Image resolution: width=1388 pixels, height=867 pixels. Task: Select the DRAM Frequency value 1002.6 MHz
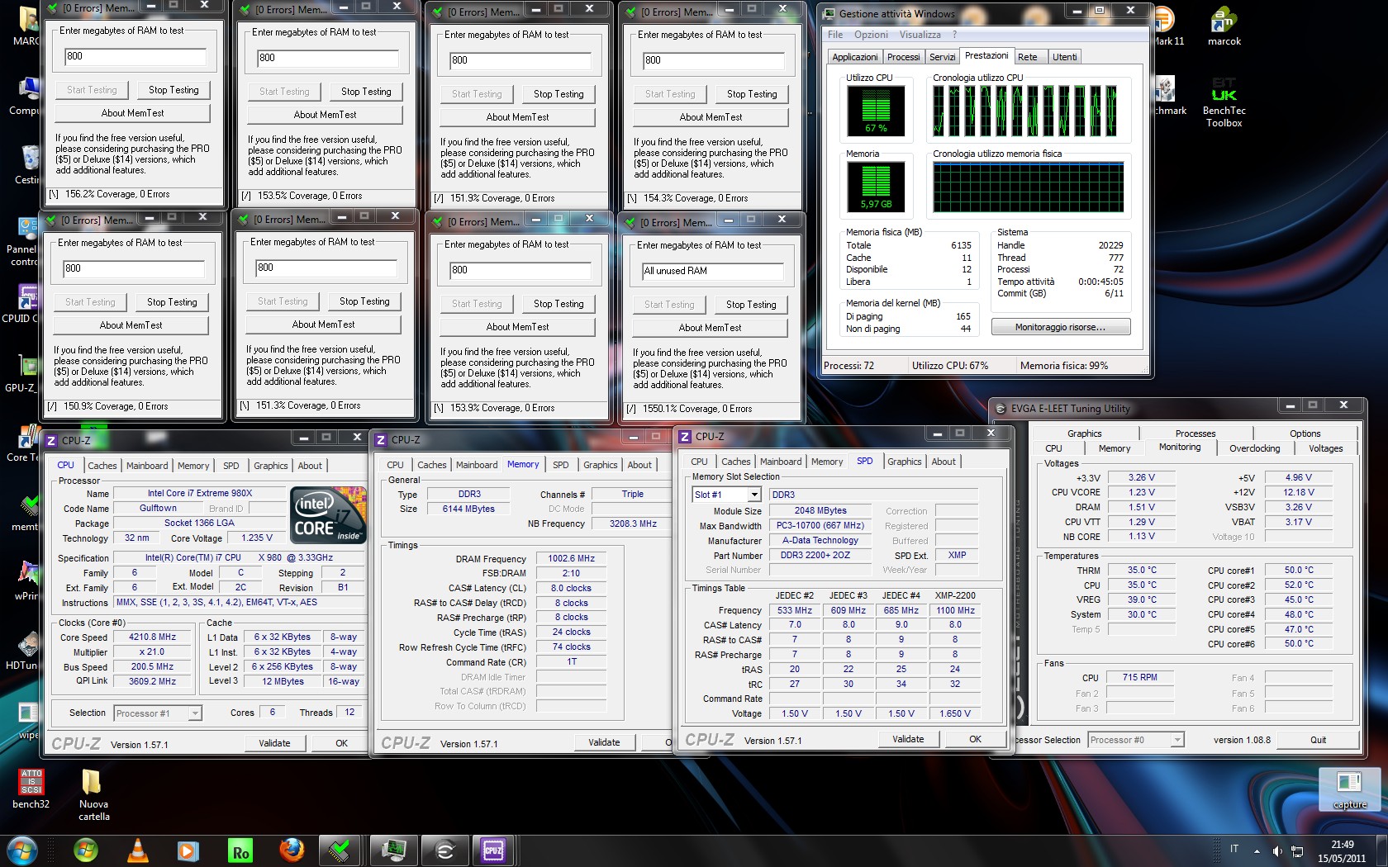571,559
